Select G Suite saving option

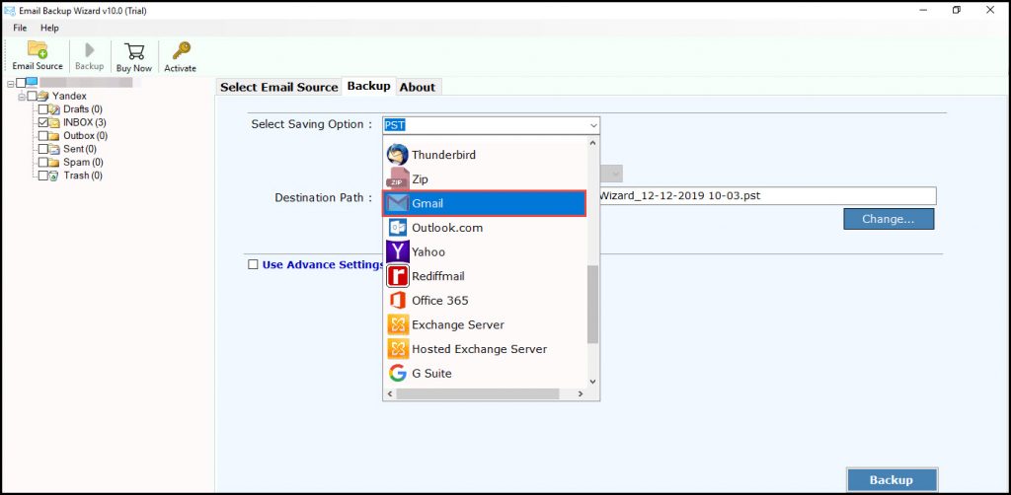pyautogui.click(x=431, y=374)
